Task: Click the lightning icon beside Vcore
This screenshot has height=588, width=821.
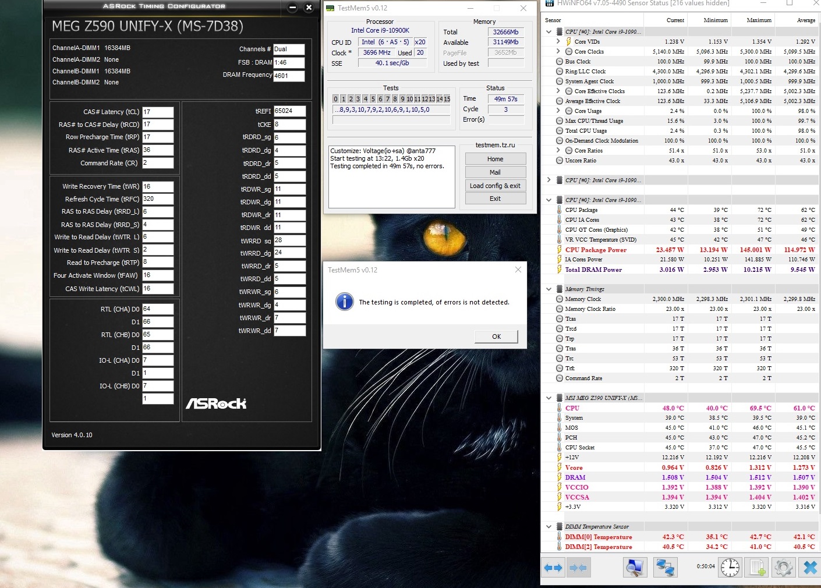Action: 560,467
